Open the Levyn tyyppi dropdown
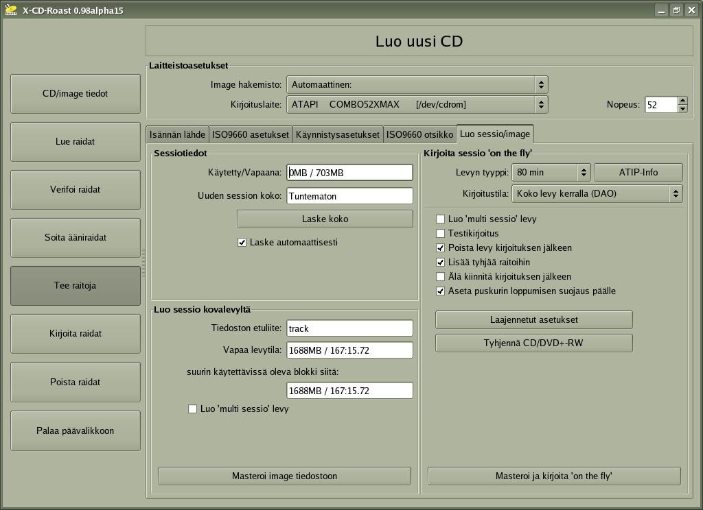The height and width of the screenshot is (510, 703). click(551, 173)
